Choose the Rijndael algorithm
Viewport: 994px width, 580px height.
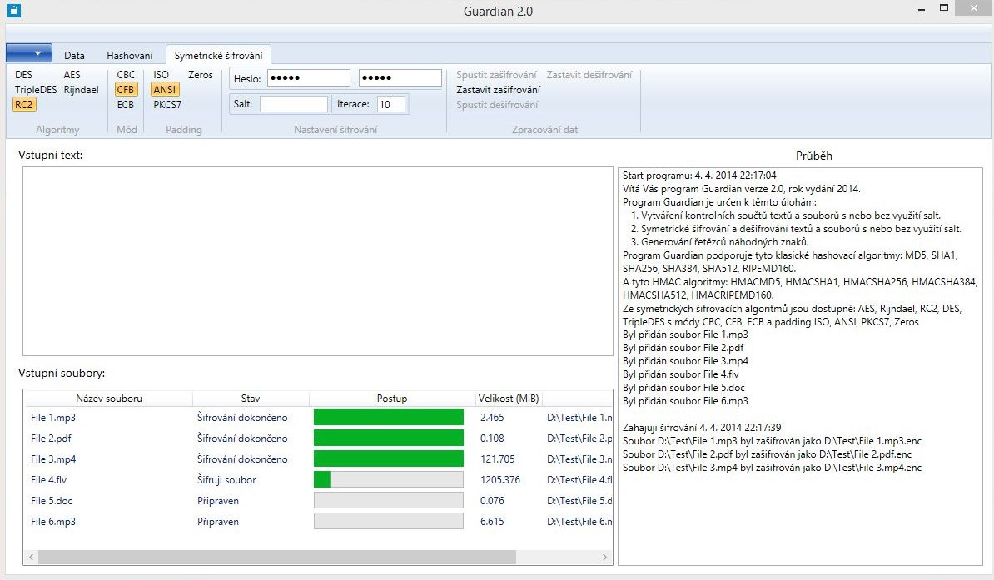(x=81, y=90)
